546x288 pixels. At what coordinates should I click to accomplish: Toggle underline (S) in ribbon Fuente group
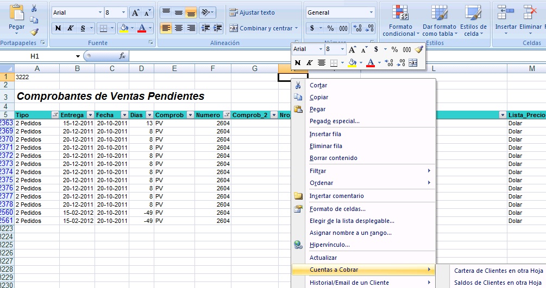point(83,28)
